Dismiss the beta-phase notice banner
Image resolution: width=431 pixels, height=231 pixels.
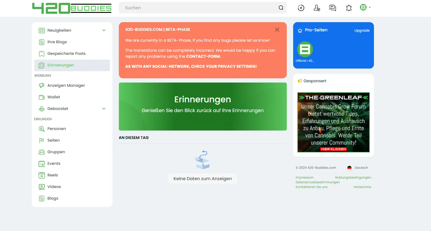tap(277, 30)
